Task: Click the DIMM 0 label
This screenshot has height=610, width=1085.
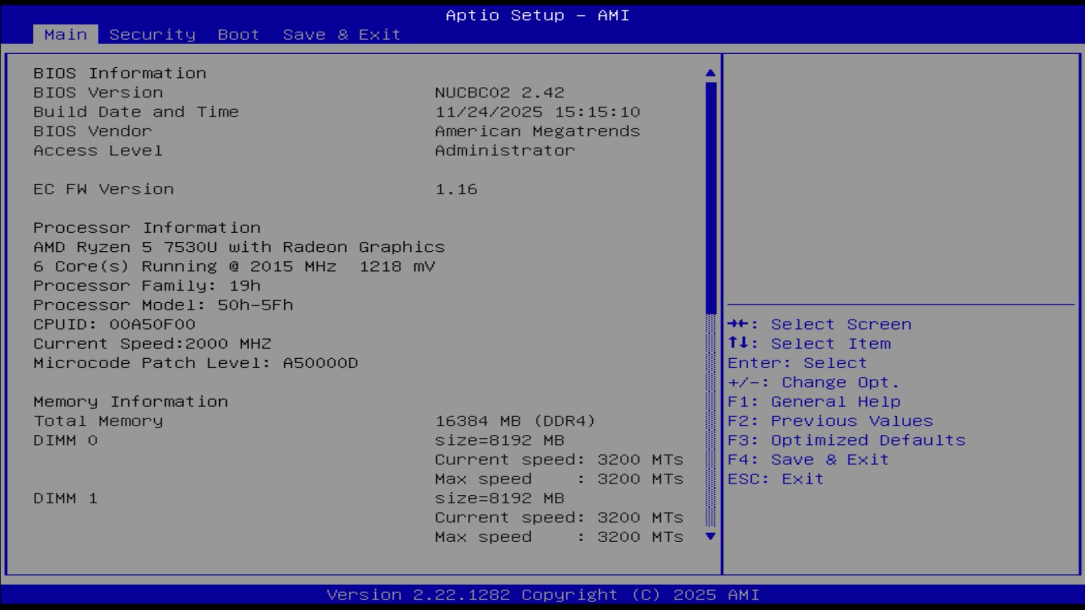Action: 65,441
